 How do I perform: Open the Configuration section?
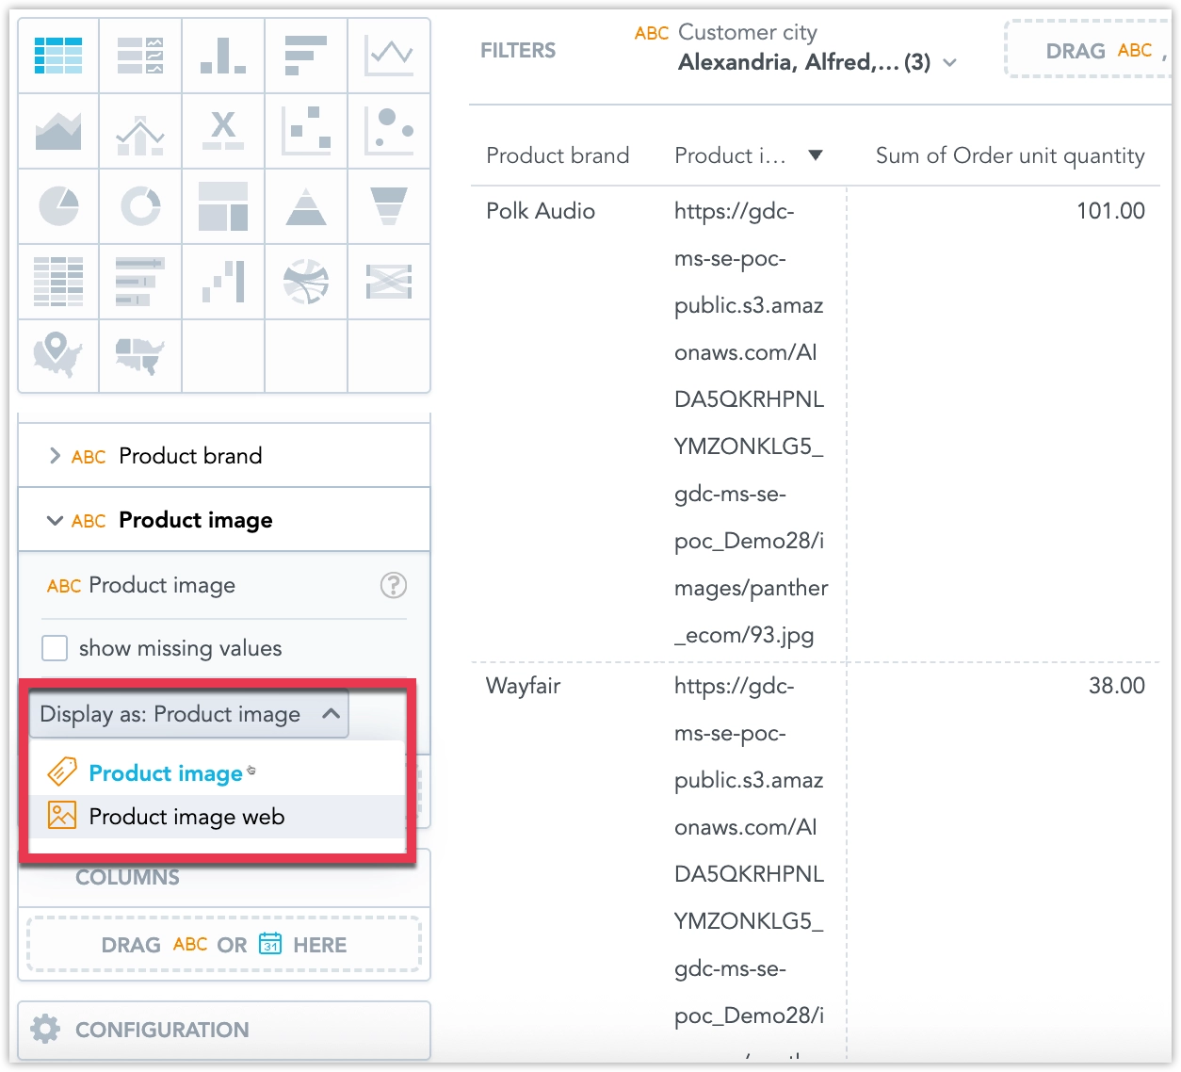pos(162,1030)
